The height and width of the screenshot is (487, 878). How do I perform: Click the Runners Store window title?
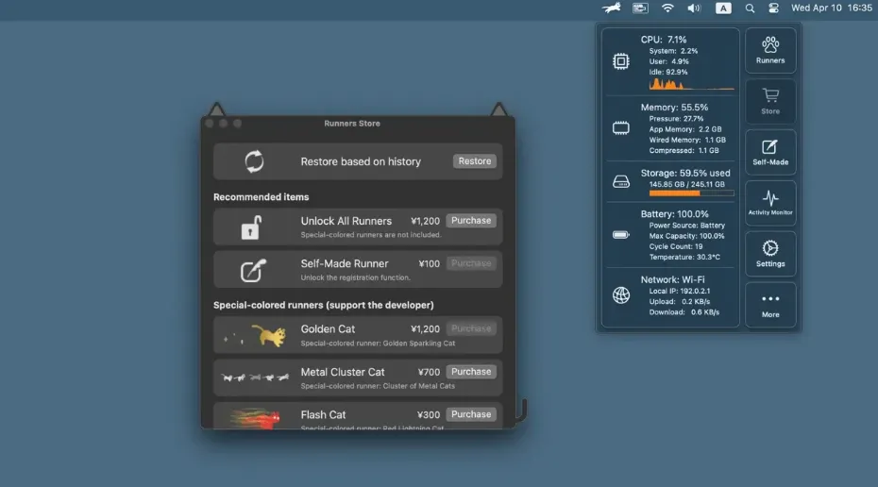pyautogui.click(x=351, y=123)
